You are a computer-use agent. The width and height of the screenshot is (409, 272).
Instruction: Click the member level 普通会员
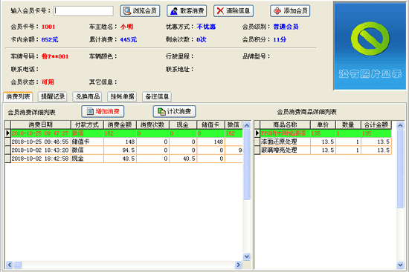coord(286,27)
